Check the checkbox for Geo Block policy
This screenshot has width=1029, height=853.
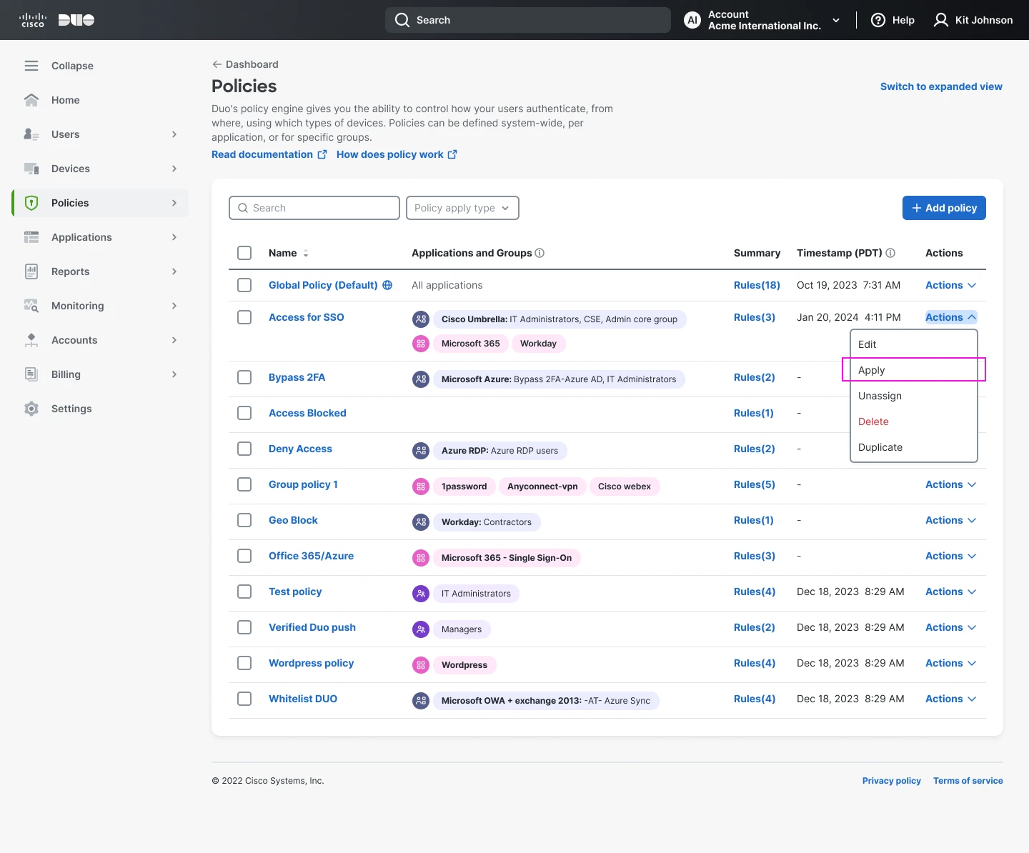(244, 520)
